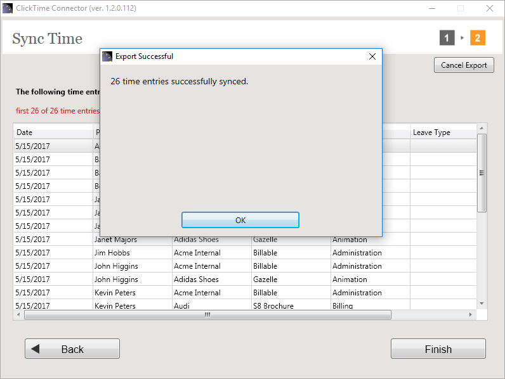
Task: Click the Finish button
Action: pyautogui.click(x=438, y=349)
